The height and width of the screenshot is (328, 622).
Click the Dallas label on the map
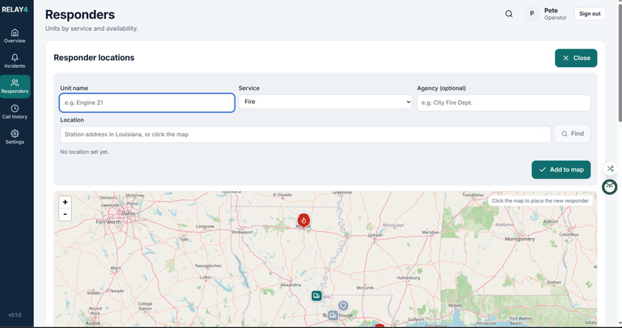[128, 213]
